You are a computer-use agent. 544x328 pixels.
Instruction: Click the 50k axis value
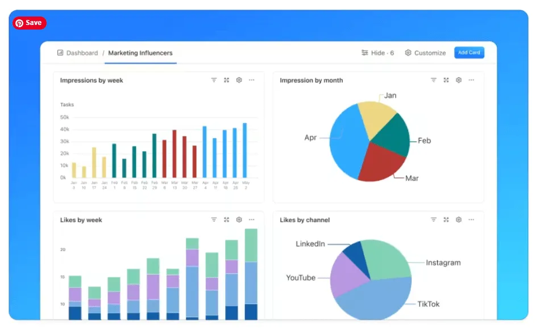click(x=65, y=117)
